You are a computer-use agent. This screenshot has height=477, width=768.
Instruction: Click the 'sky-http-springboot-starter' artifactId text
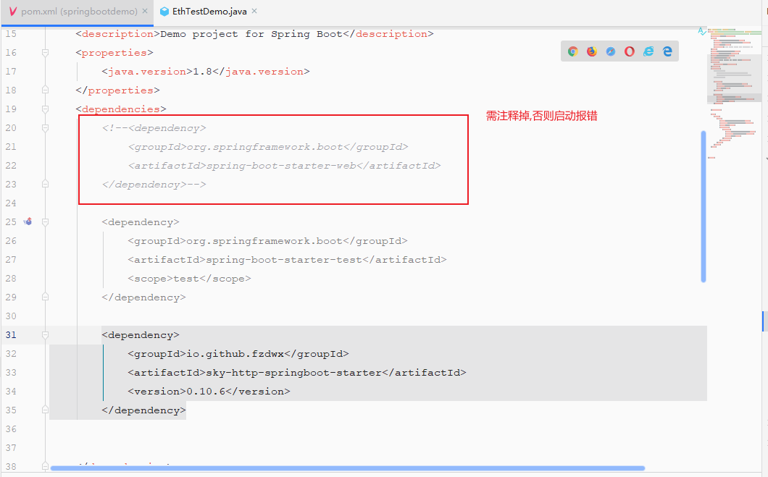tap(294, 372)
